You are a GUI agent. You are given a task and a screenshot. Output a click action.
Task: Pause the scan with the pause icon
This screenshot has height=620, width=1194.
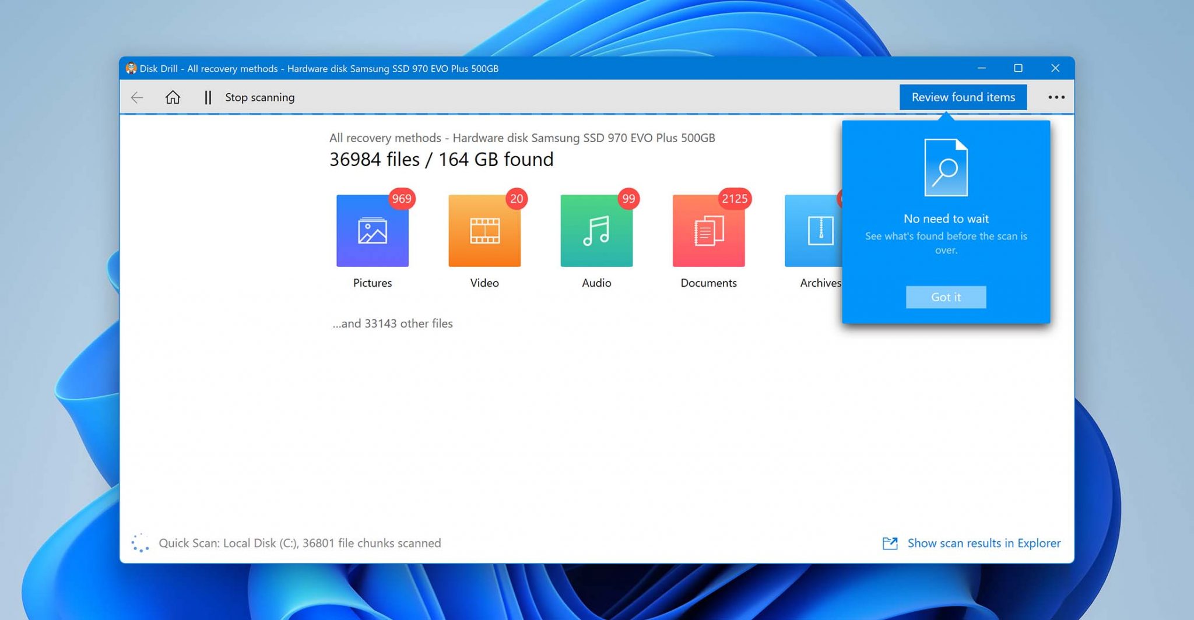(208, 97)
